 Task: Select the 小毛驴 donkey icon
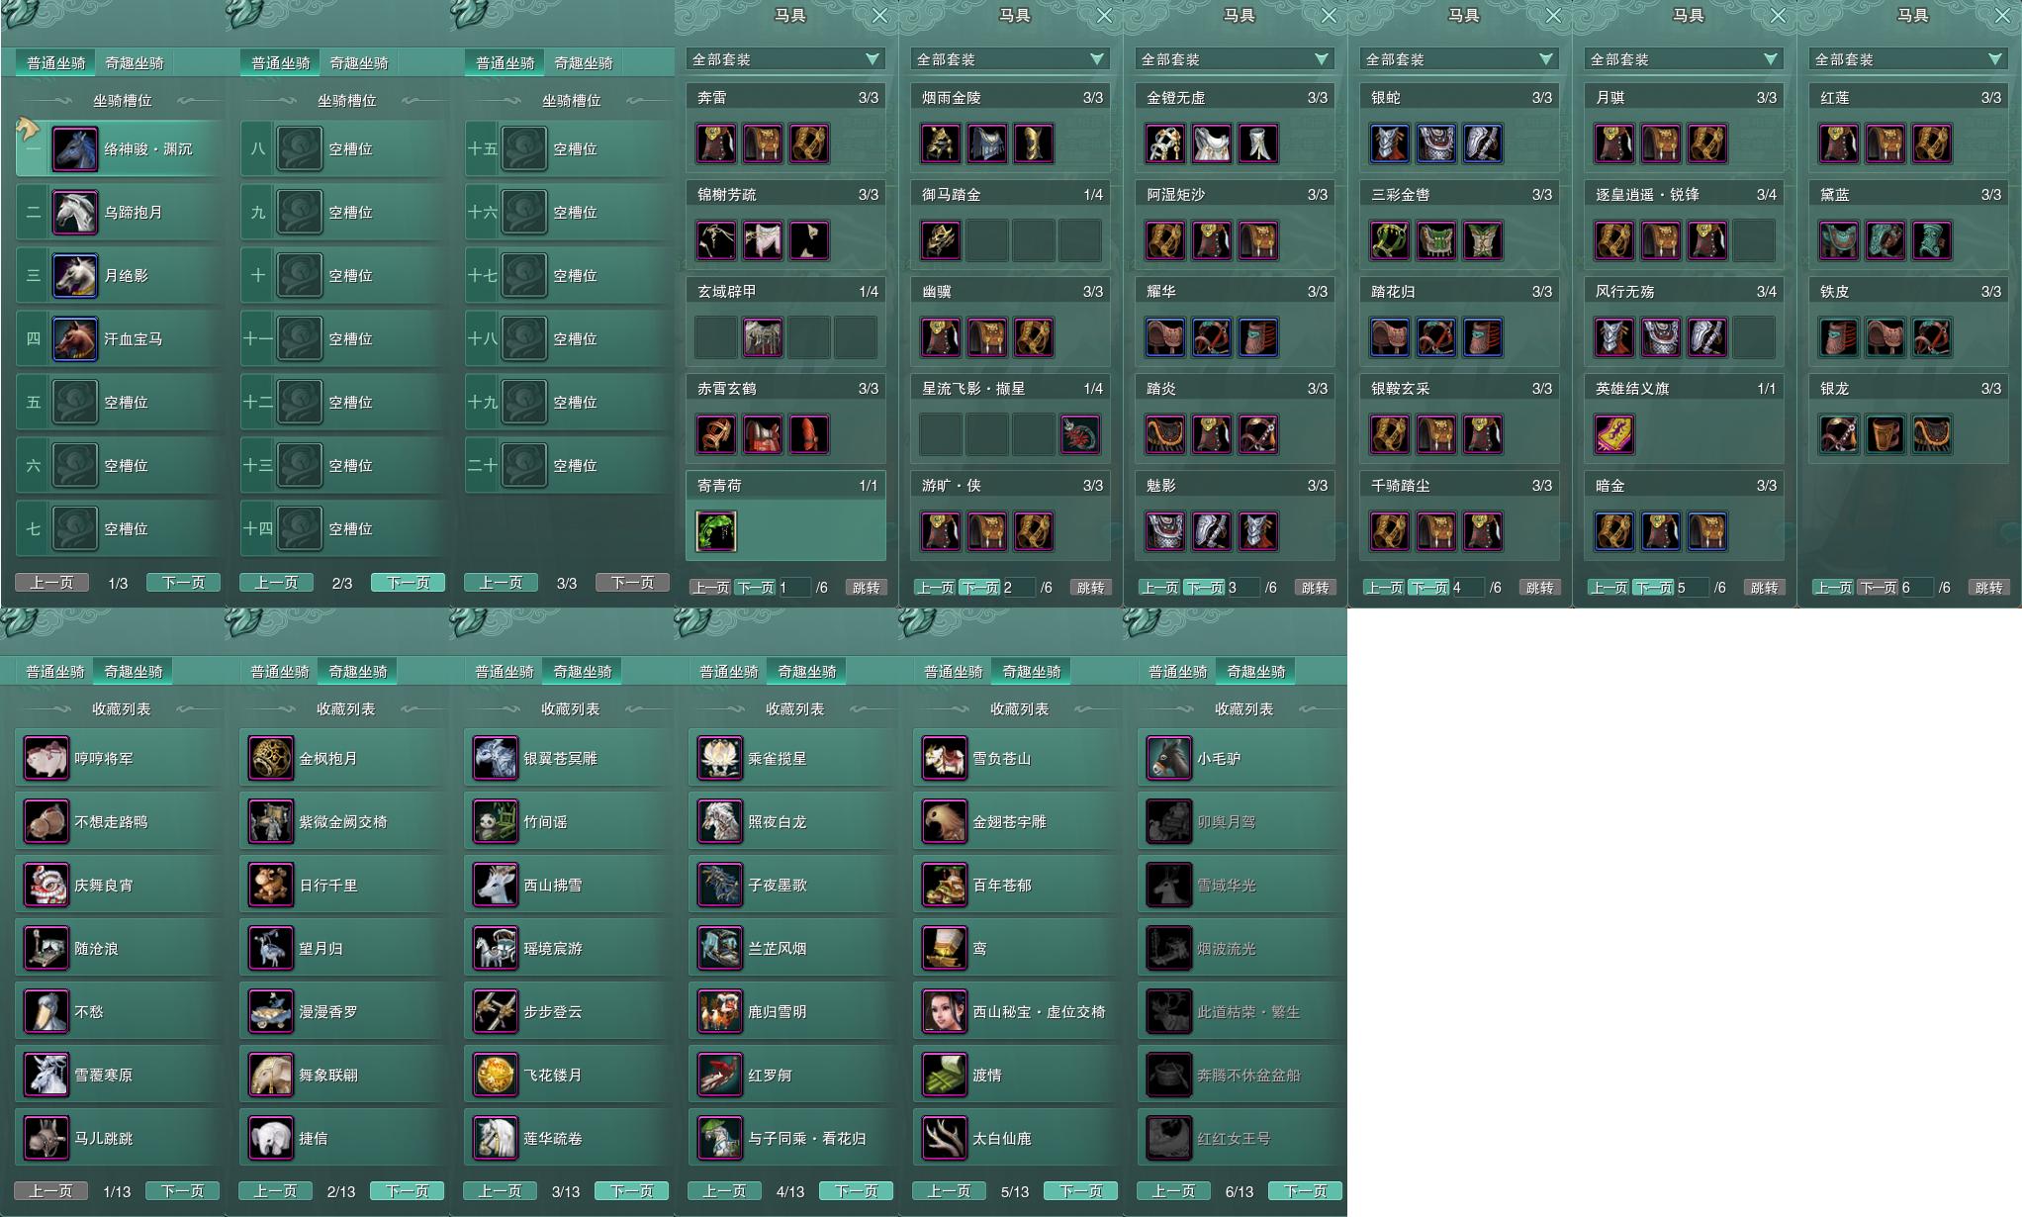pyautogui.click(x=1169, y=759)
